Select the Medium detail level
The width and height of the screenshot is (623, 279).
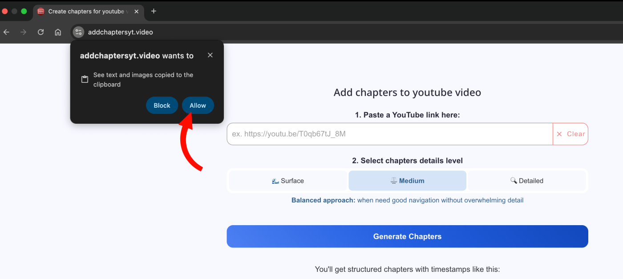pyautogui.click(x=407, y=181)
